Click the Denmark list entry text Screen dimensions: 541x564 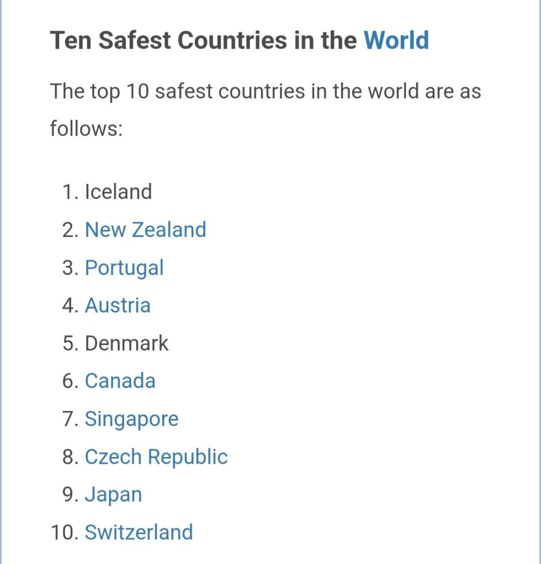[126, 343]
